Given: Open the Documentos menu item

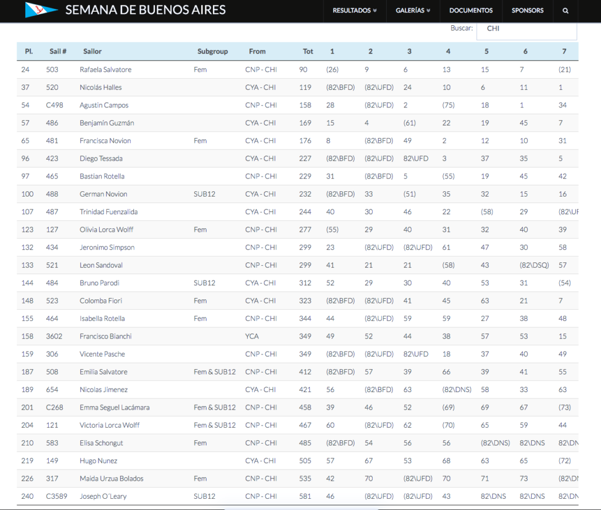Looking at the screenshot, I should click(471, 11).
